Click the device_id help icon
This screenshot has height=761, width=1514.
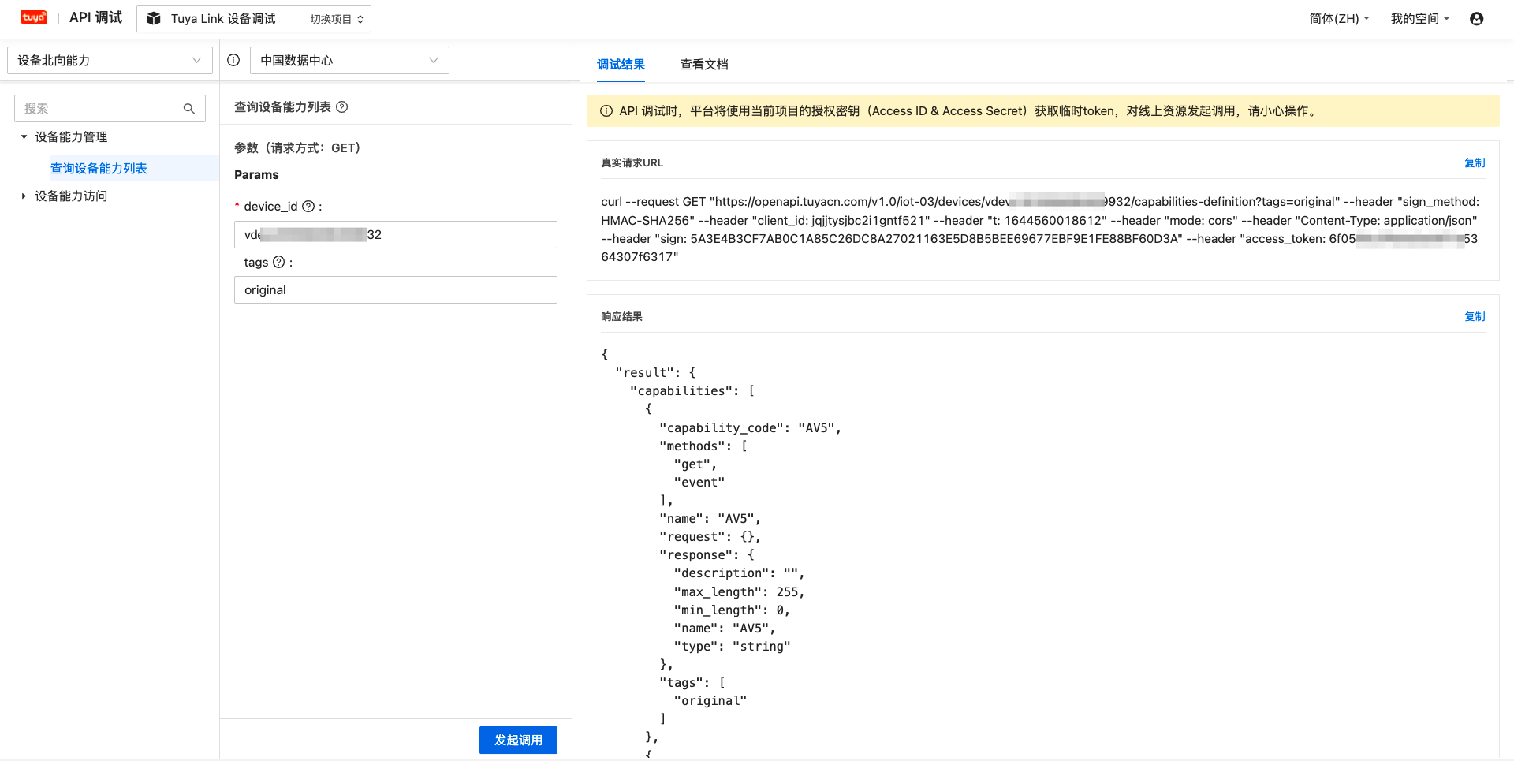click(308, 207)
